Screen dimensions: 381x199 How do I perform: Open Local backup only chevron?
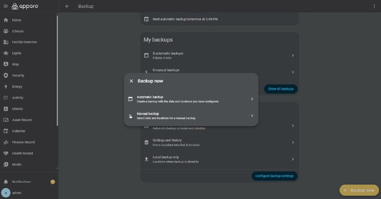coord(293,159)
